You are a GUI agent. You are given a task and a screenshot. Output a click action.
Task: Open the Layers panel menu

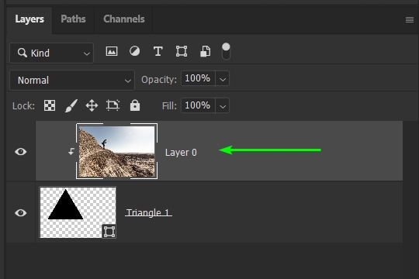click(x=410, y=19)
